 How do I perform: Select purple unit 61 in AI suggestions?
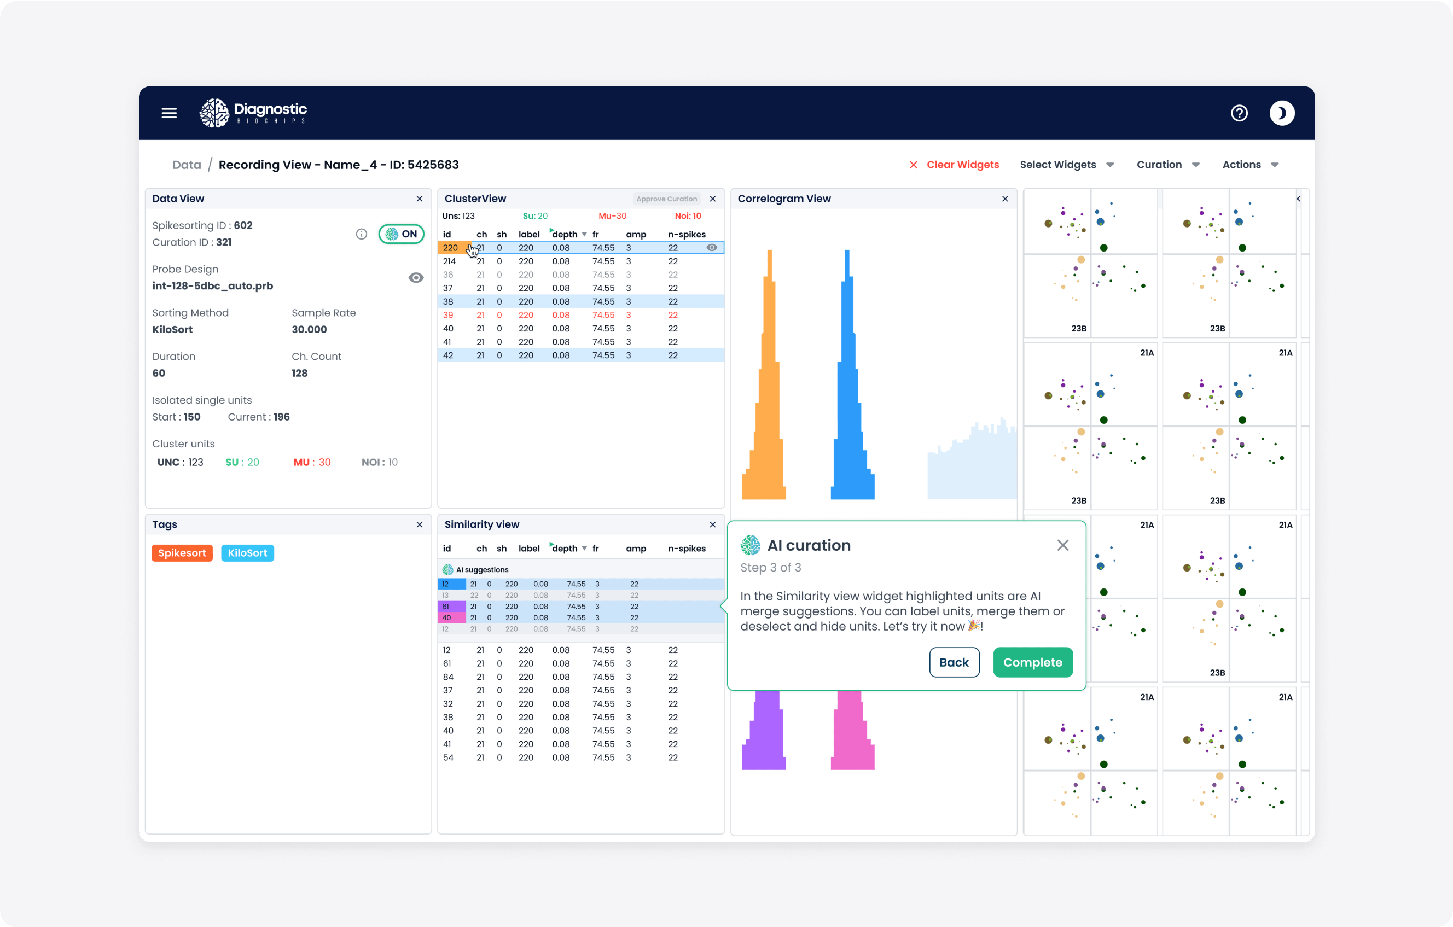click(x=451, y=606)
